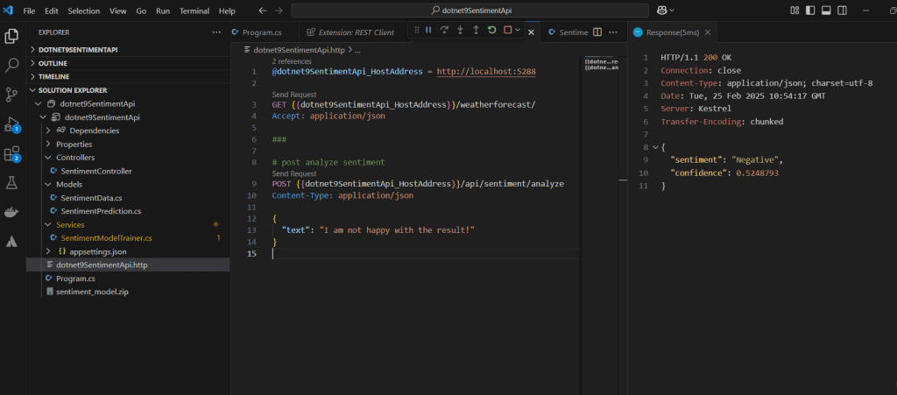Image resolution: width=897 pixels, height=395 pixels.
Task: Collapse the Controllers folder
Action: point(48,158)
